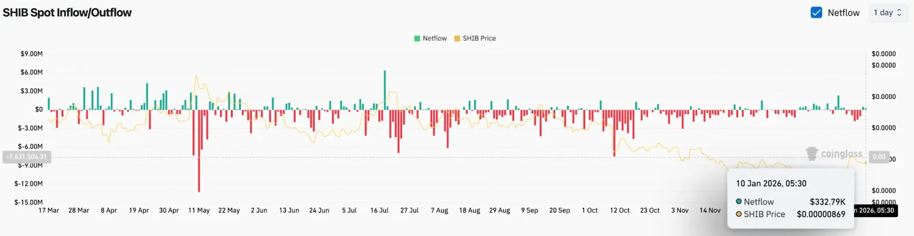Uncheck the Netflow checkbox
The height and width of the screenshot is (236, 914).
[817, 12]
